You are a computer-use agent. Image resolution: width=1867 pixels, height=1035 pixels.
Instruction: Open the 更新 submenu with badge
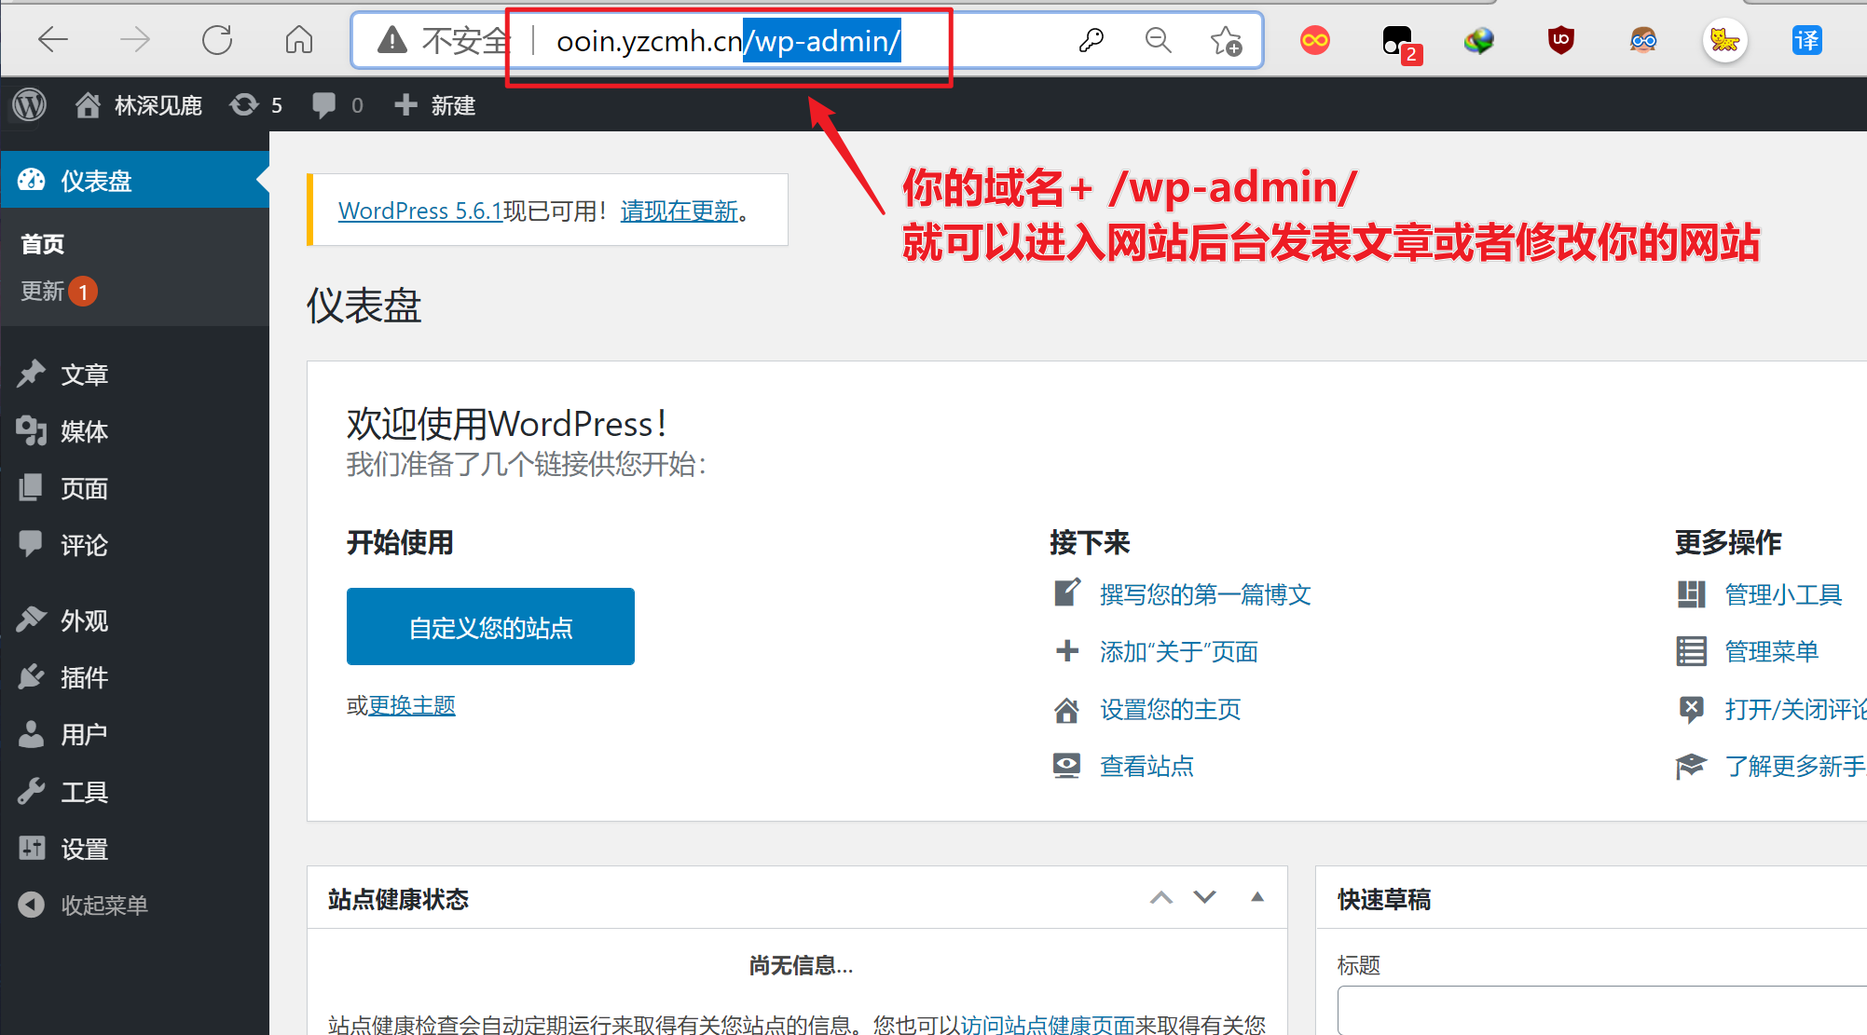pyautogui.click(x=59, y=292)
